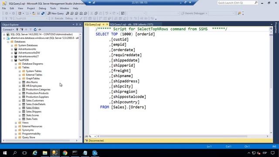Screen dimensions: 279x157
Task: Refresh Object Explorer with refresh icon
Action: point(35,30)
